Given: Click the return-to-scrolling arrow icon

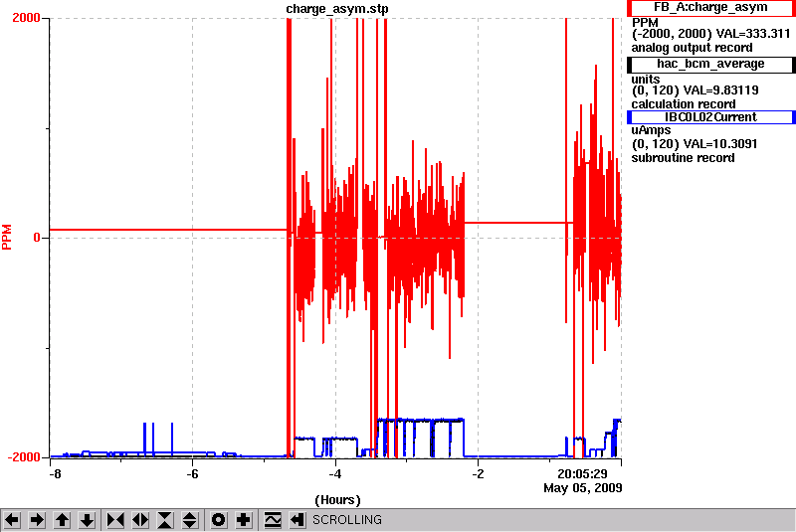Looking at the screenshot, I should 298,520.
